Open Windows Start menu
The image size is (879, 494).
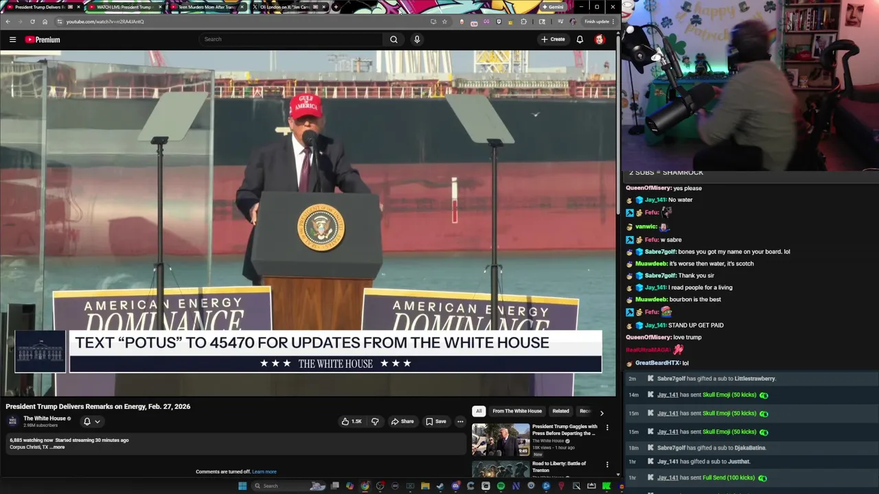[x=242, y=486]
